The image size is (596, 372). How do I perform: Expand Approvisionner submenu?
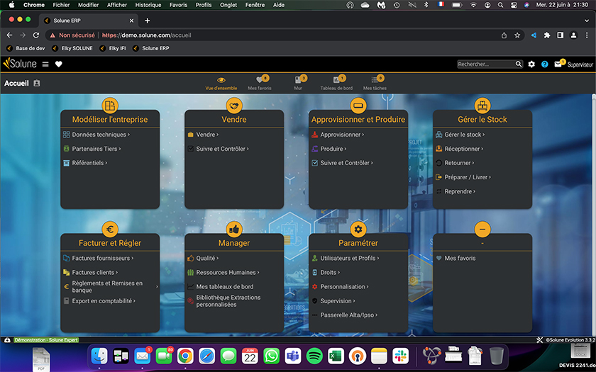(342, 135)
